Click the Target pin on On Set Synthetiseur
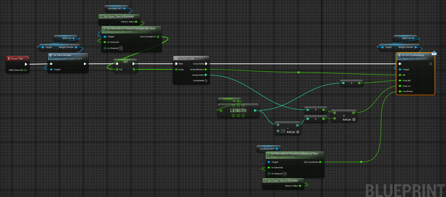Image resolution: width=446 pixels, height=197 pixels. pos(400,70)
